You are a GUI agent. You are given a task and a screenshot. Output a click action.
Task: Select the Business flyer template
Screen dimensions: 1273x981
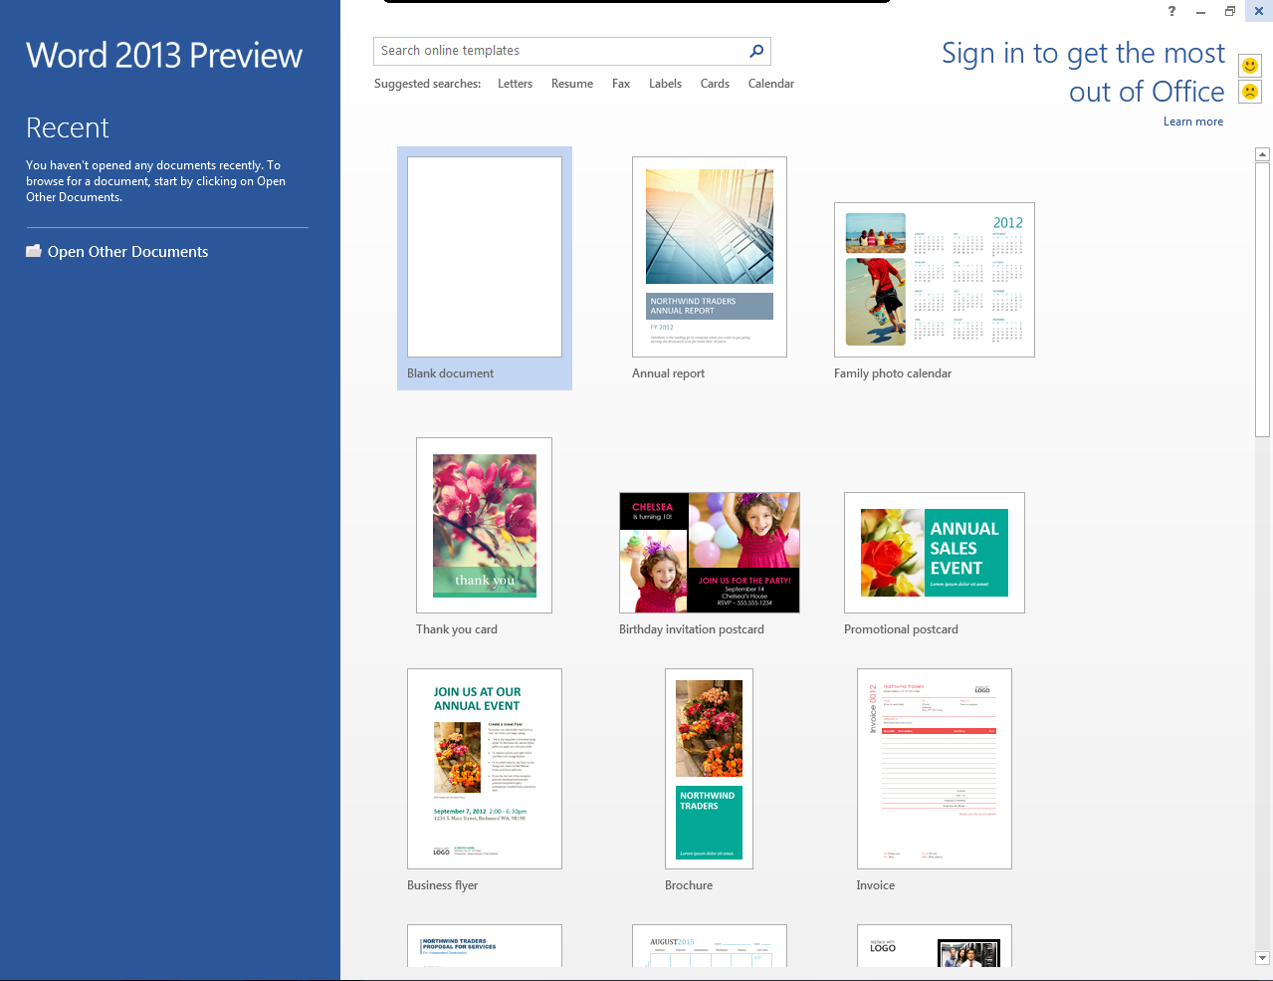[485, 769]
